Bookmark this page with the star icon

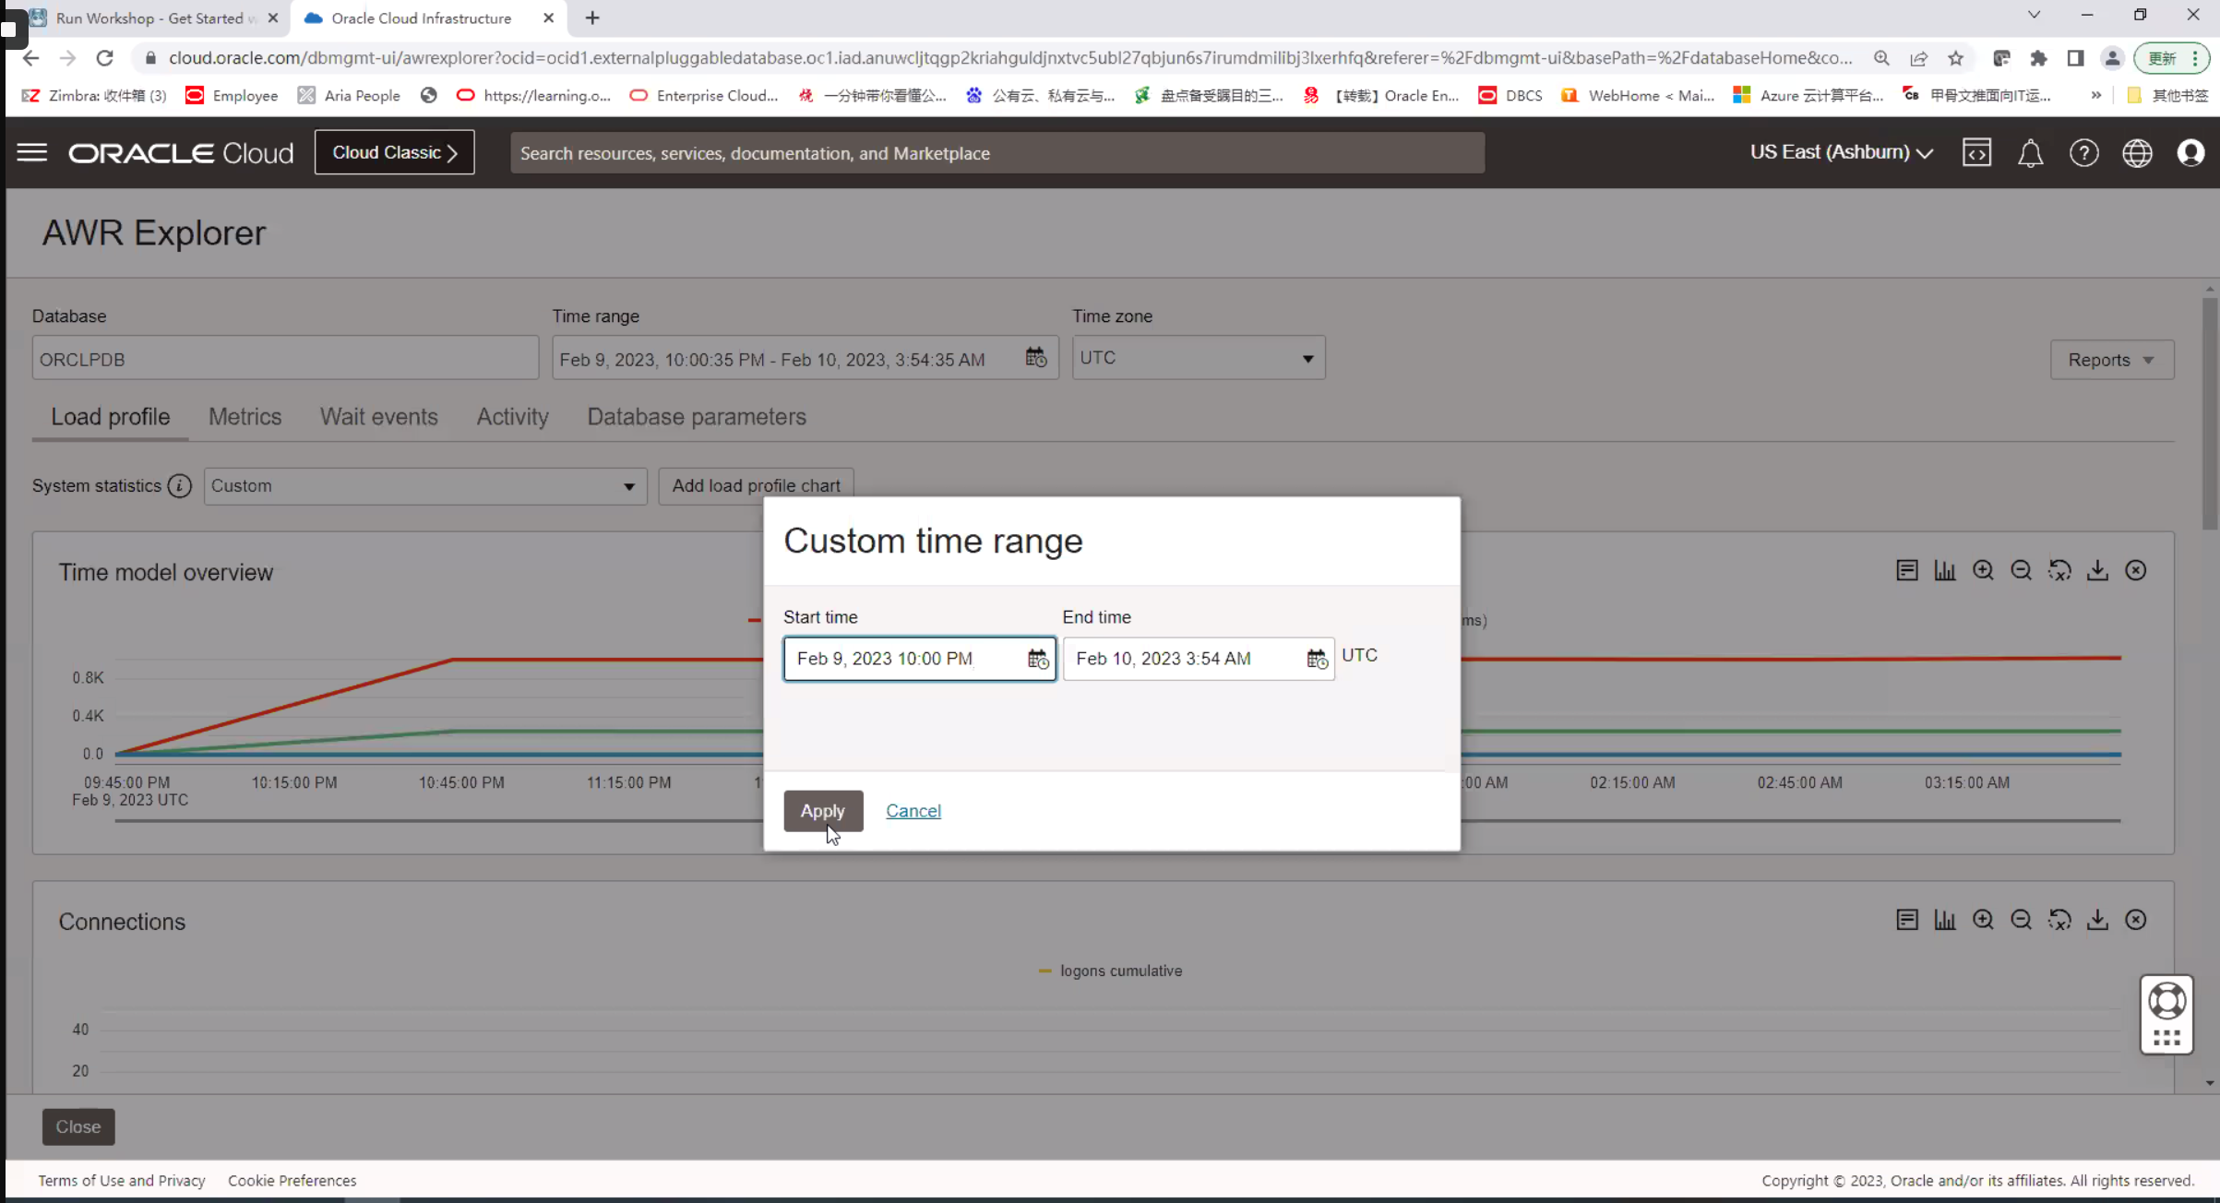tap(1955, 58)
